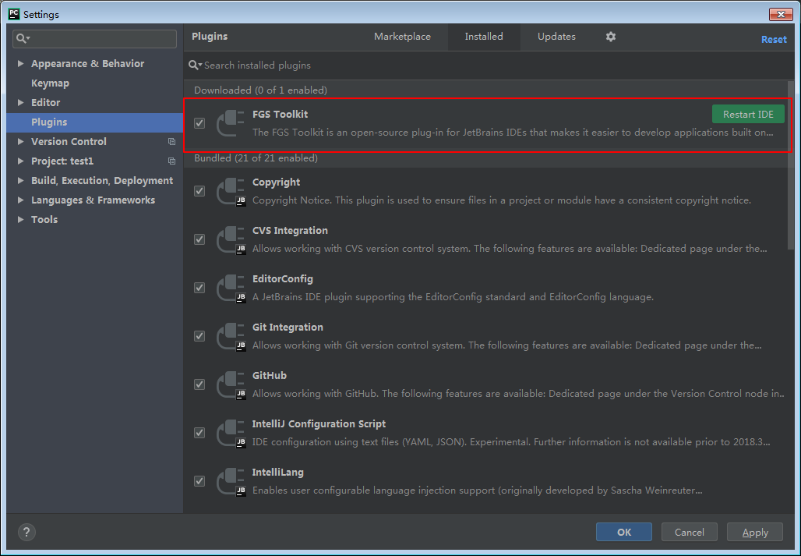The width and height of the screenshot is (801, 556).
Task: Toggle the EditorConfig plugin checkbox
Action: click(x=199, y=288)
